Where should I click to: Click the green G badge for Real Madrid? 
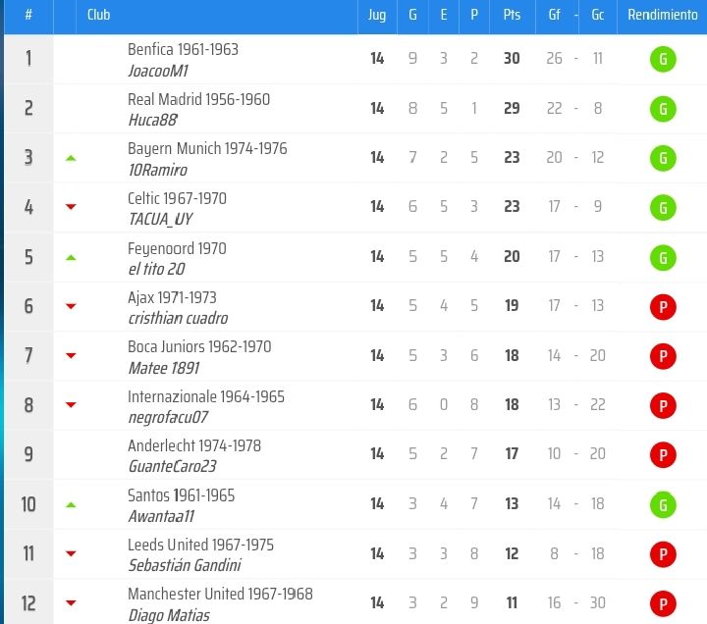click(663, 109)
